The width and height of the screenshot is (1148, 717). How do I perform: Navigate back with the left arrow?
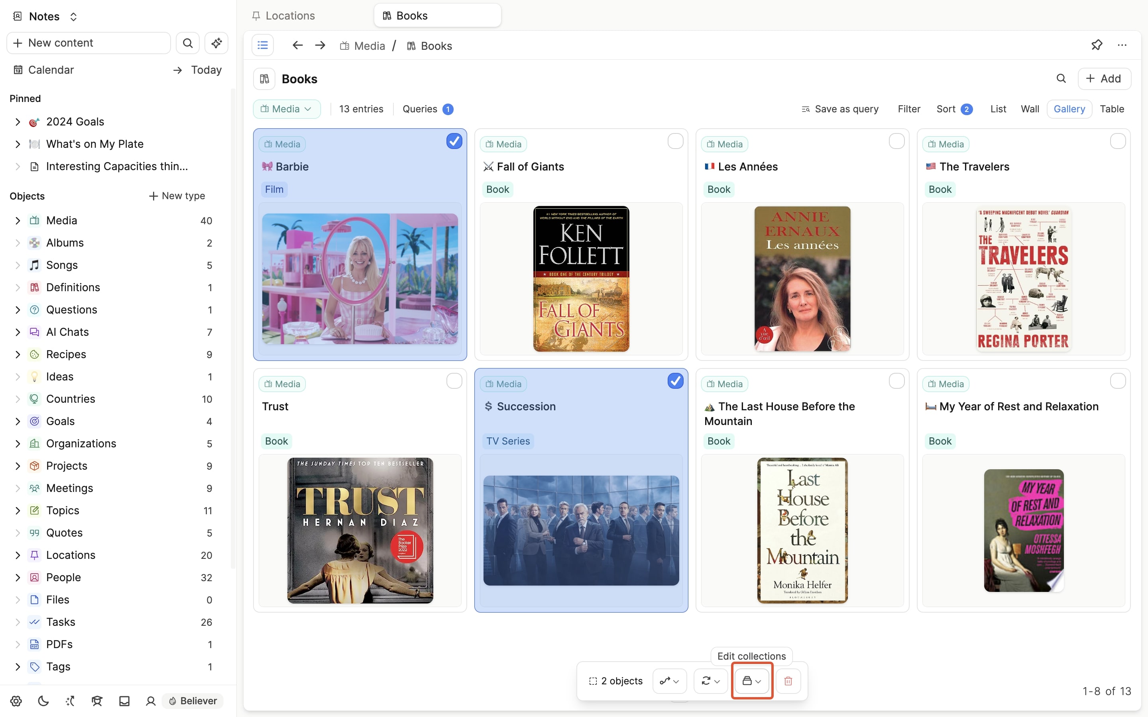click(x=297, y=45)
